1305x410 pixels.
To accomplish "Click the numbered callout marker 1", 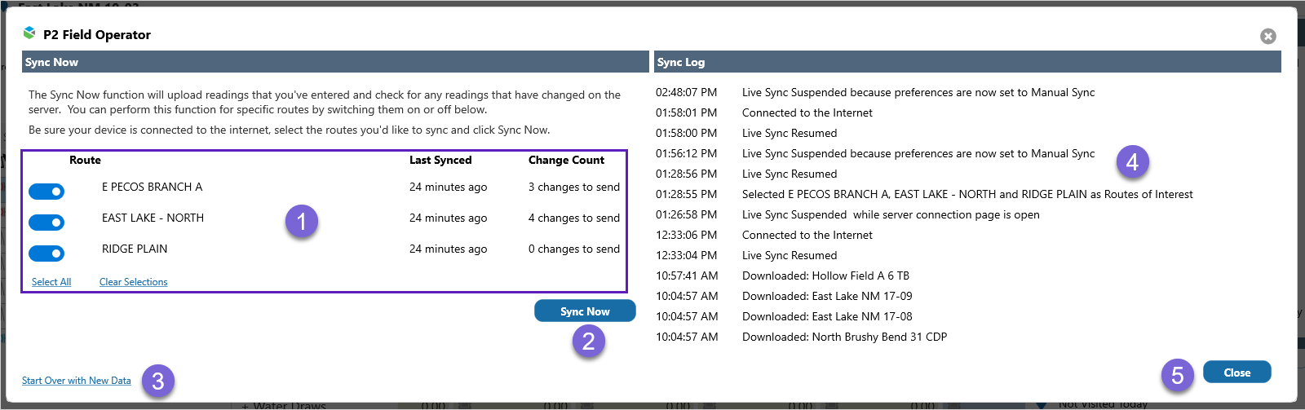I will (301, 221).
